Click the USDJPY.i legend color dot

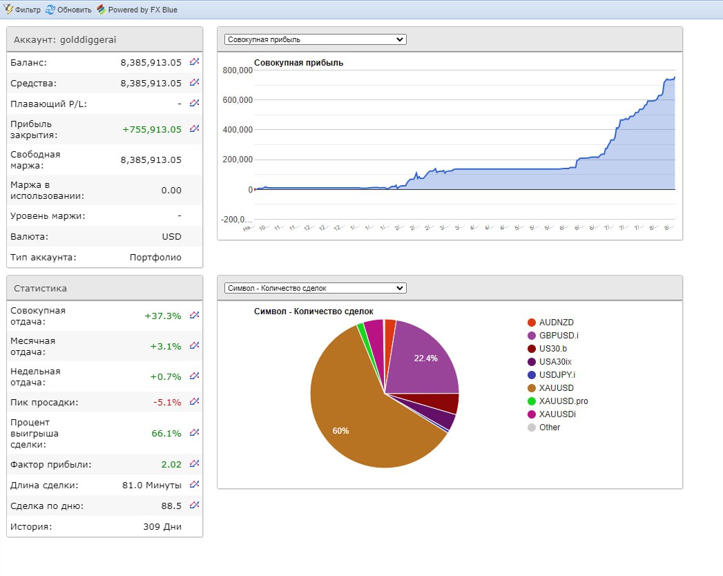pyautogui.click(x=532, y=375)
